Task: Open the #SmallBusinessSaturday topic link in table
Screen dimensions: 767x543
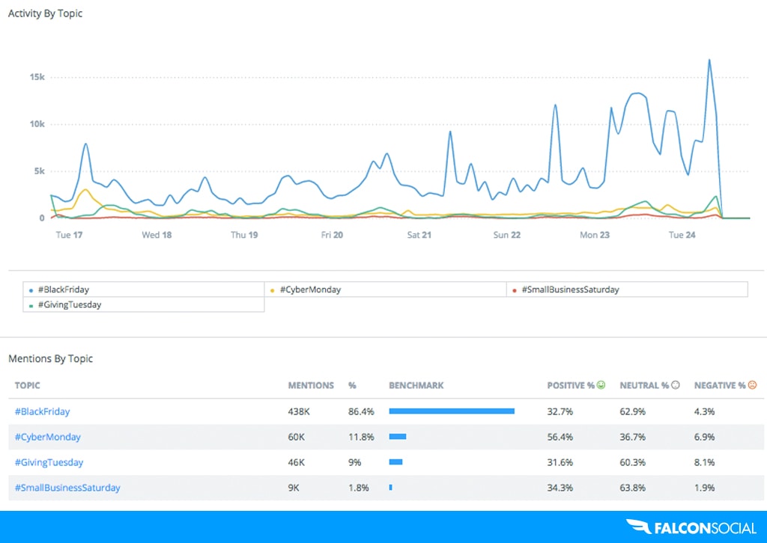Action: coord(67,488)
